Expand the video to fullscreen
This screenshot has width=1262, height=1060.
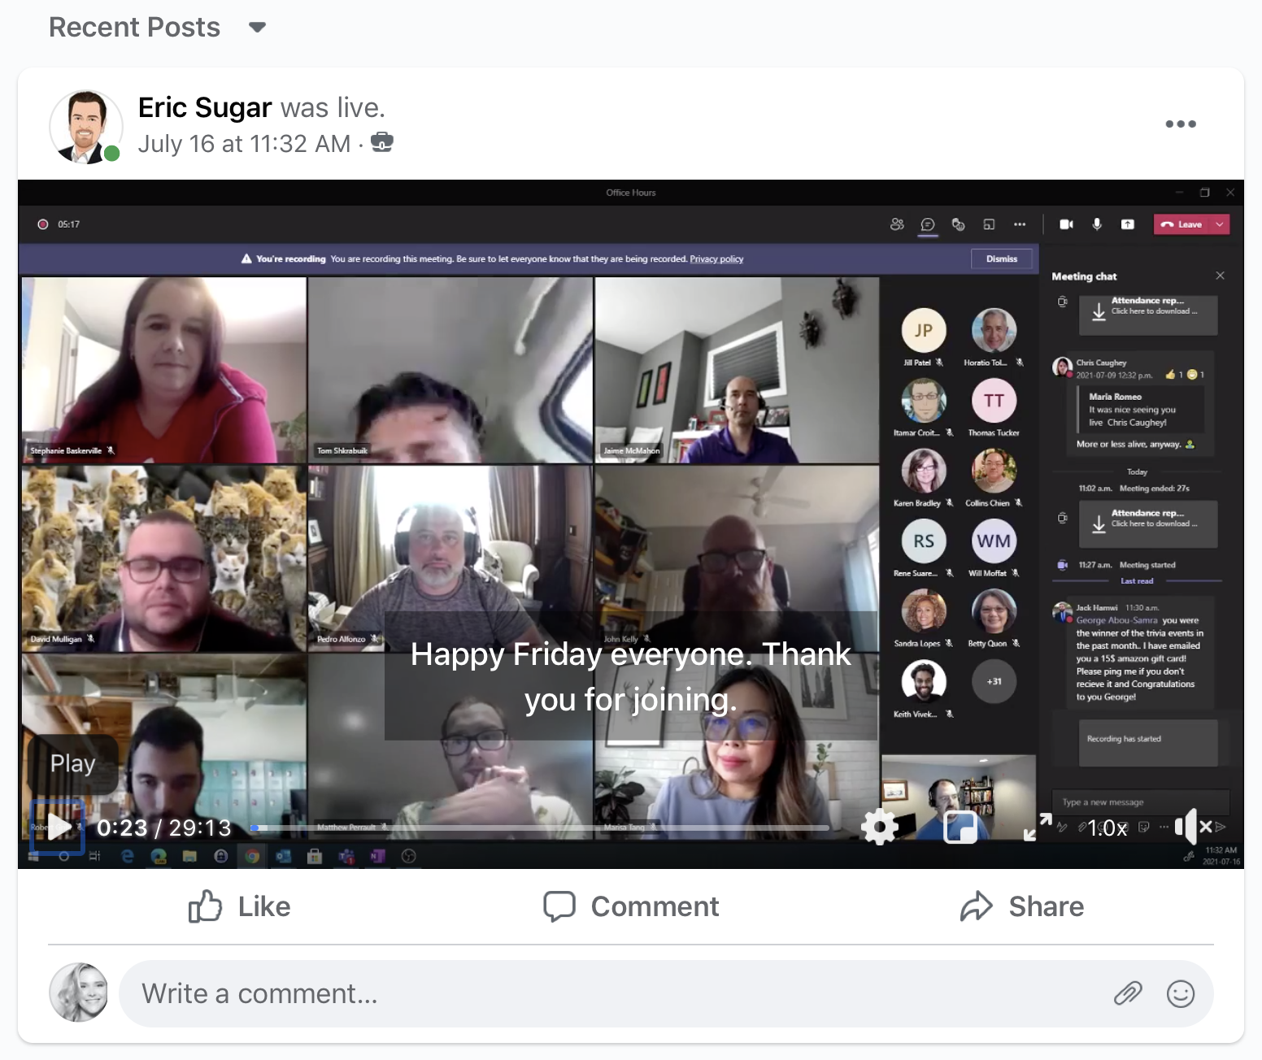[1038, 827]
